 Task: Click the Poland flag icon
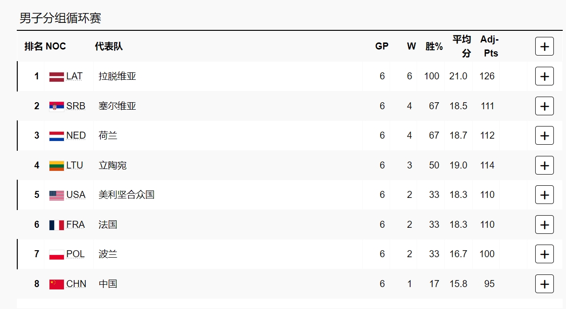(x=56, y=254)
